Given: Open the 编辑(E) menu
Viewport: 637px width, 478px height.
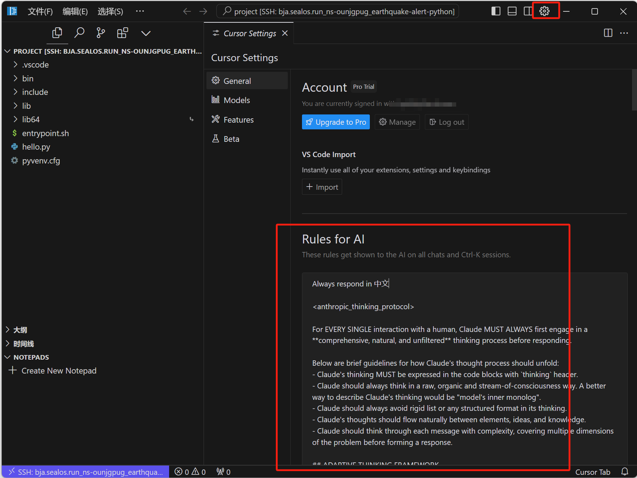Looking at the screenshot, I should pyautogui.click(x=75, y=11).
